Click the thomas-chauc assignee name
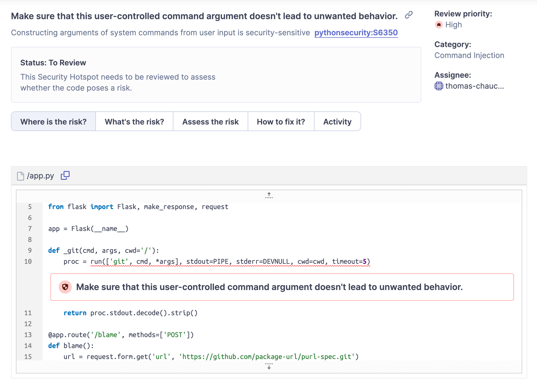Image resolution: width=537 pixels, height=388 pixels. click(x=475, y=86)
